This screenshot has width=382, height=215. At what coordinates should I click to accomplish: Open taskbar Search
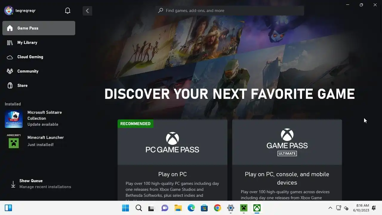[x=139, y=208]
